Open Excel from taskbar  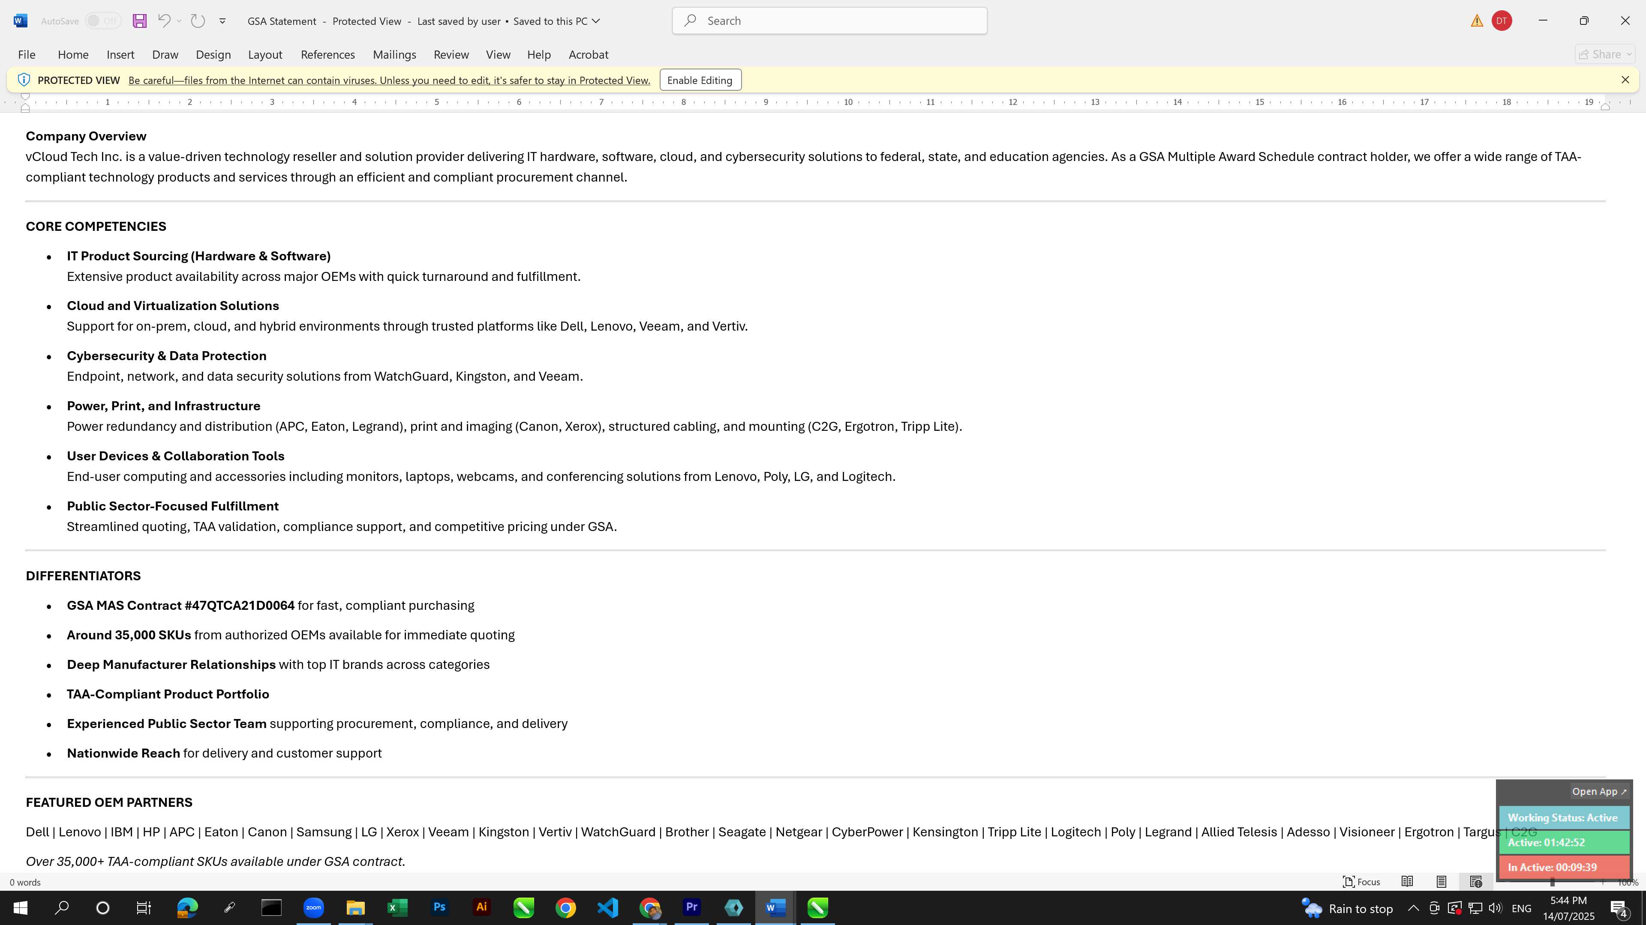(397, 908)
